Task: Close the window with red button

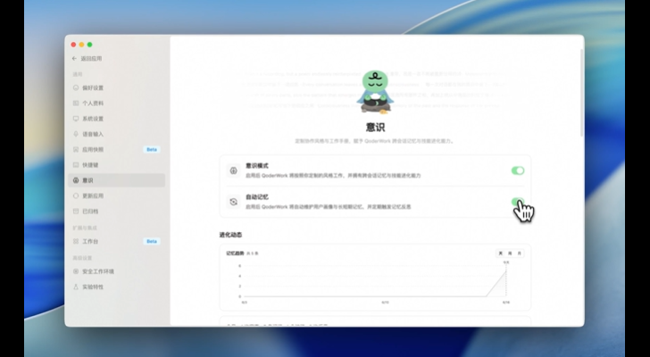Action: click(x=73, y=45)
